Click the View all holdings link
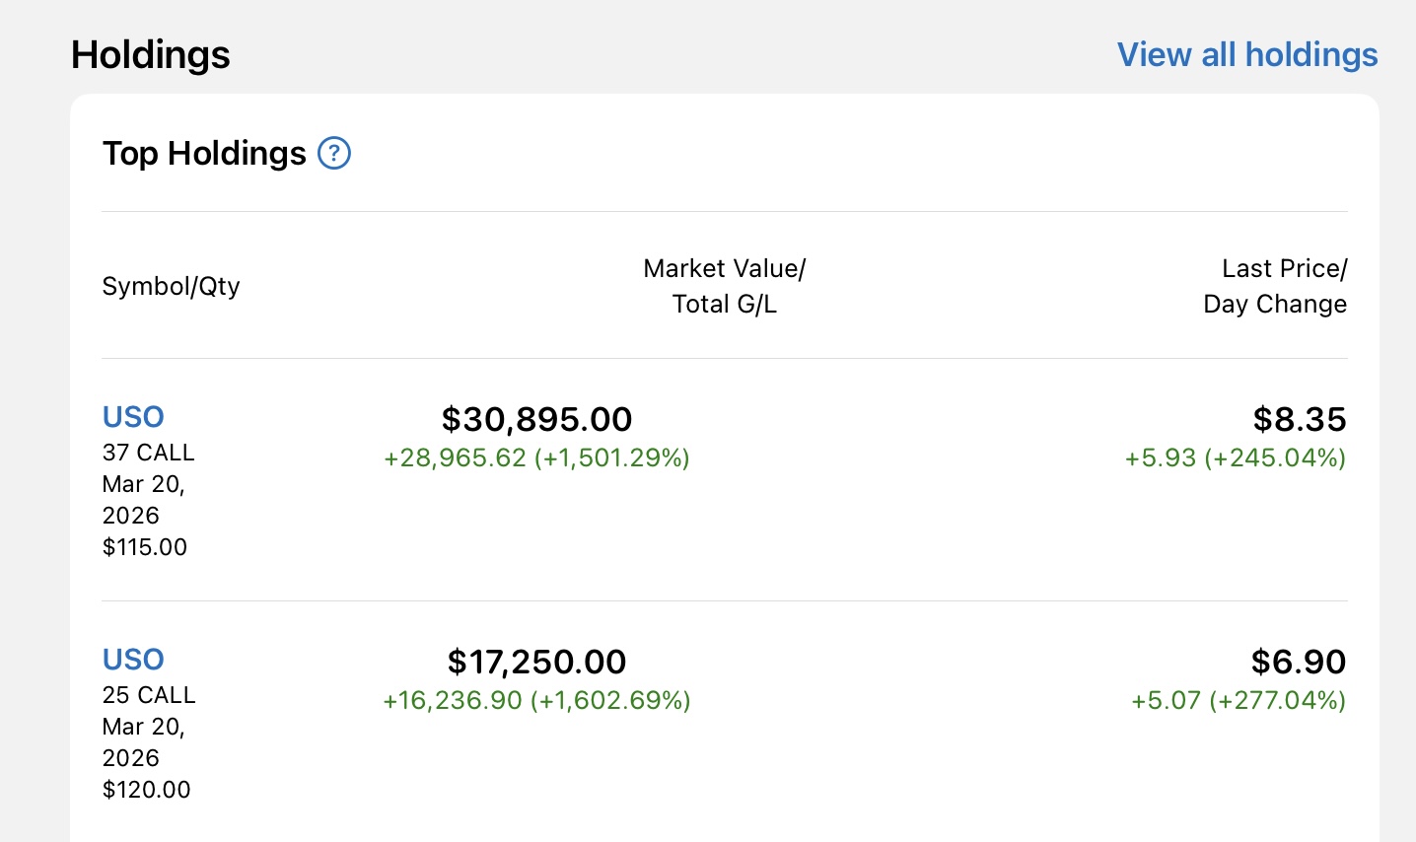The width and height of the screenshot is (1416, 842). (x=1246, y=55)
